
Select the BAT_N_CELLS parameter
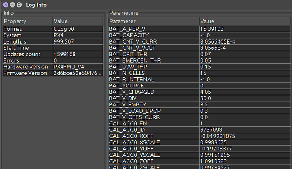click(154, 73)
